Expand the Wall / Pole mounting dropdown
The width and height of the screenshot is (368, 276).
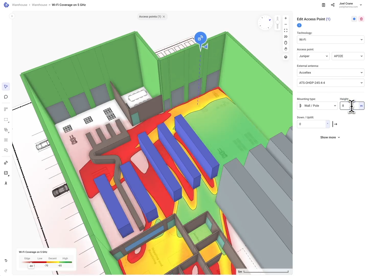tap(317, 106)
